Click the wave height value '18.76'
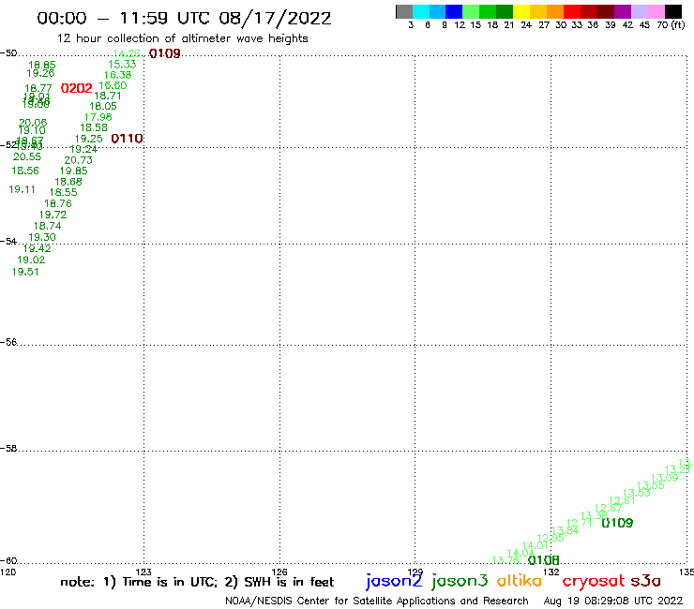This screenshot has width=694, height=609. click(x=58, y=203)
